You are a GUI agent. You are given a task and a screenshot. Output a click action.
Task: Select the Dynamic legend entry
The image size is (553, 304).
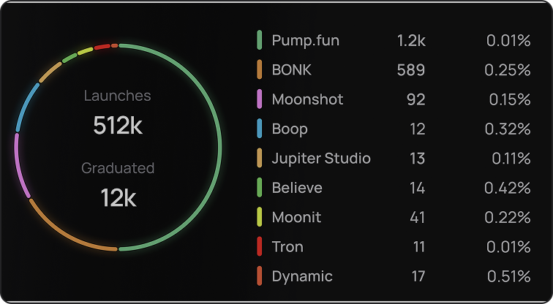point(302,276)
